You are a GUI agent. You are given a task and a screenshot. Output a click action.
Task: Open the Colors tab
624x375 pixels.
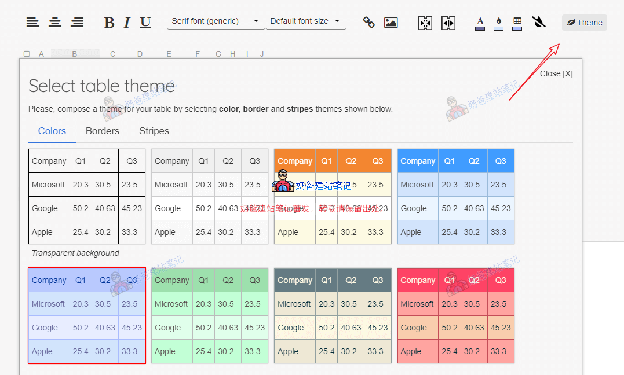[52, 131]
